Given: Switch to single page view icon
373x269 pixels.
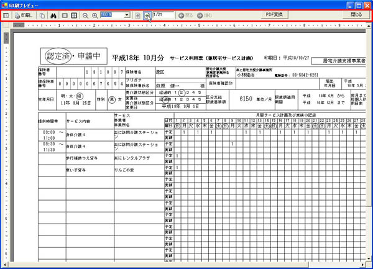Looking at the screenshot, I should (65, 16).
